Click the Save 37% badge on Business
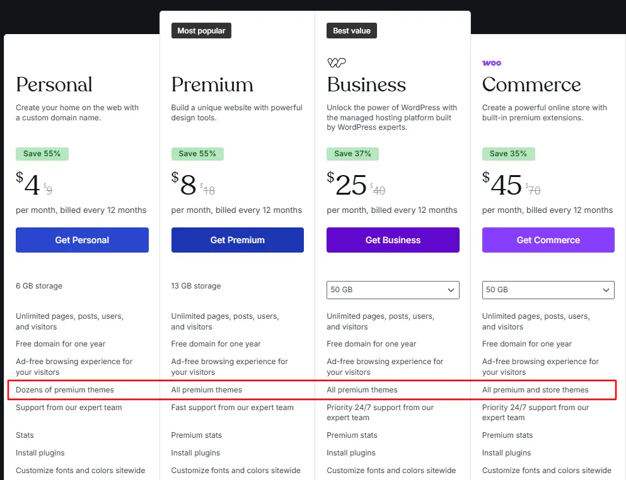This screenshot has height=480, width=626. click(x=352, y=154)
